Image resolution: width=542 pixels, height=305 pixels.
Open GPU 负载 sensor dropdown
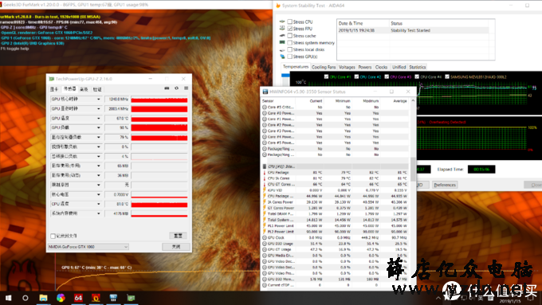99,127
